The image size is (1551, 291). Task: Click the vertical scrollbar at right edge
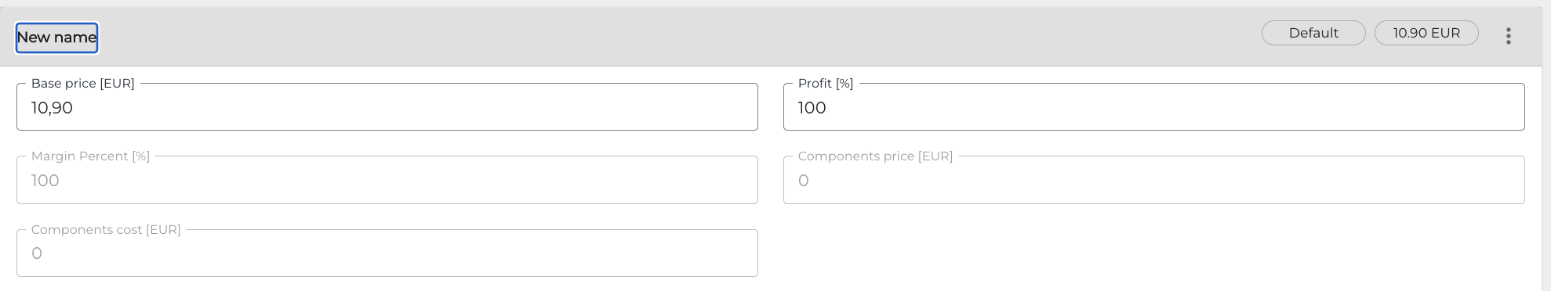tap(1546, 149)
